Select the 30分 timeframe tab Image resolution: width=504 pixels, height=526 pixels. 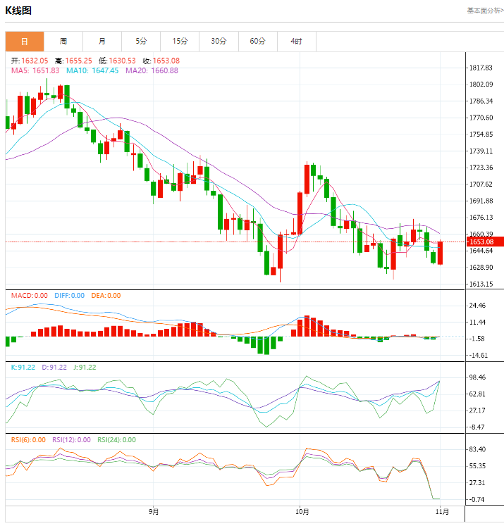click(219, 42)
